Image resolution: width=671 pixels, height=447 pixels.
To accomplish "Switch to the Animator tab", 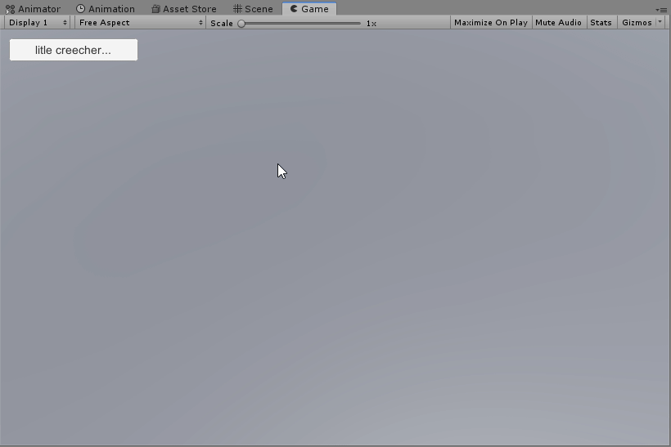I will 34,9.
